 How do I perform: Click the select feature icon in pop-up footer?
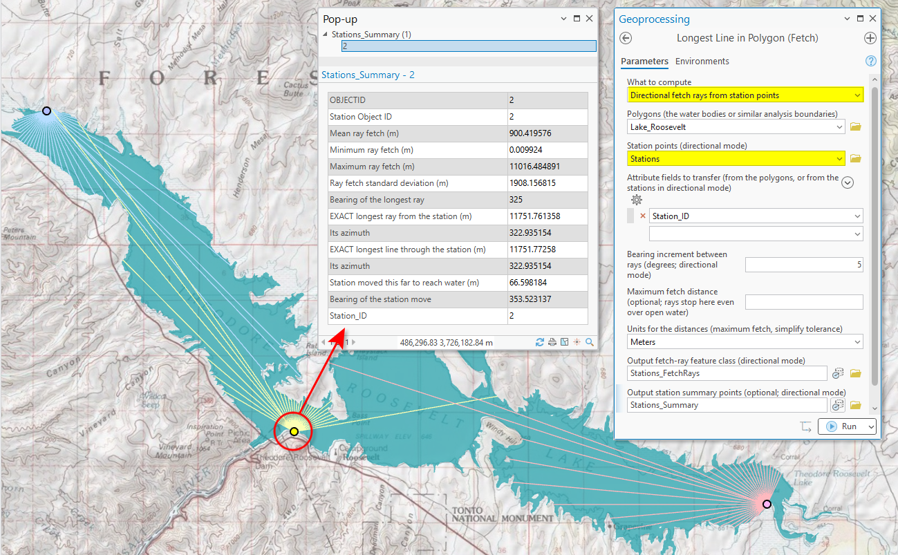(565, 342)
